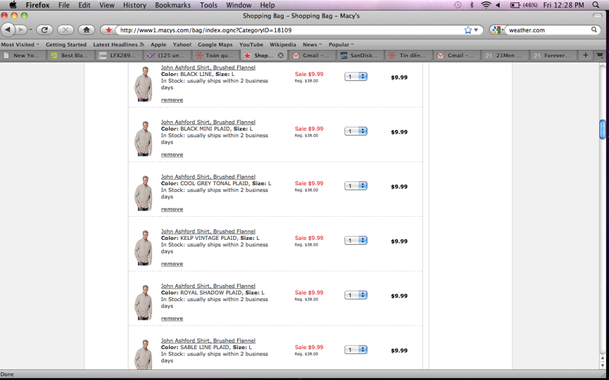
Task: Go to the Home page icon
Action: click(86, 30)
